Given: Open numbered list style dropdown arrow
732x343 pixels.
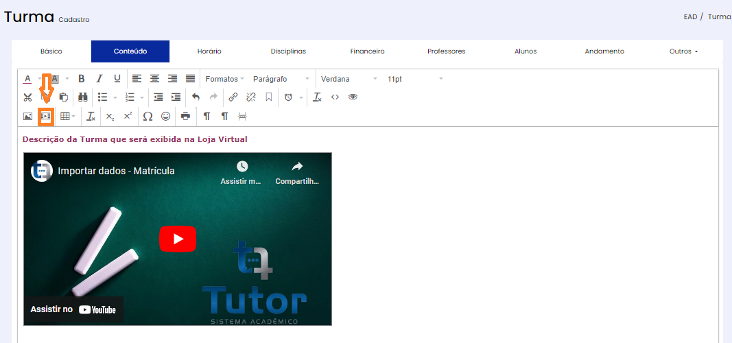Looking at the screenshot, I should (142, 97).
